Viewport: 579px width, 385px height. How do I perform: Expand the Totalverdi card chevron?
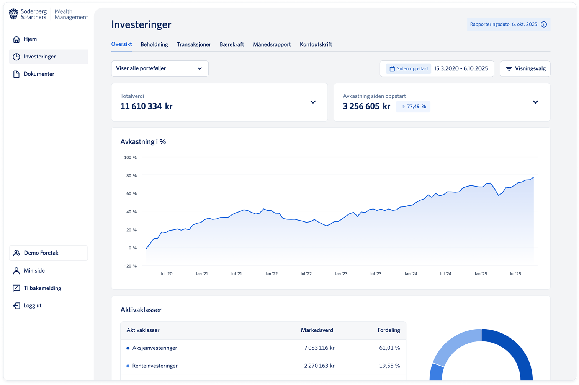[313, 102]
